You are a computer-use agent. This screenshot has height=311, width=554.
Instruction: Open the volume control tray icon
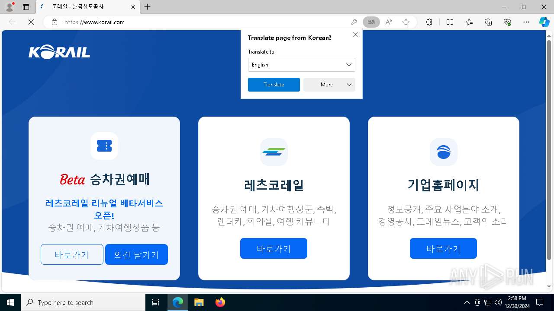pyautogui.click(x=498, y=302)
